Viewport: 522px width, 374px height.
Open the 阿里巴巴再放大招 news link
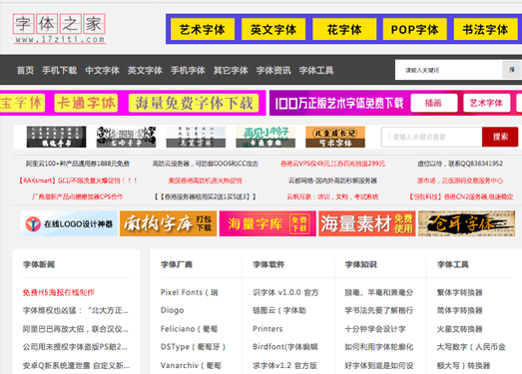tap(76, 329)
